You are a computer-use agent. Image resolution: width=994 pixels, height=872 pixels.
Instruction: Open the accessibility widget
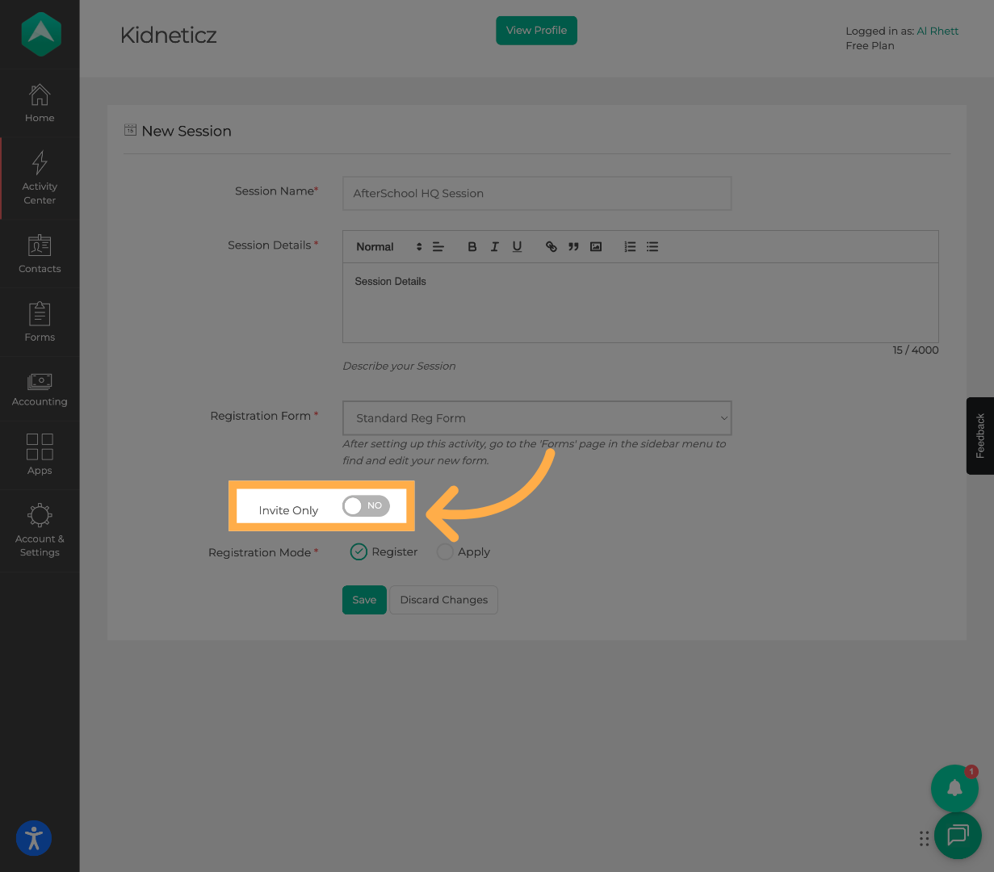tap(34, 838)
